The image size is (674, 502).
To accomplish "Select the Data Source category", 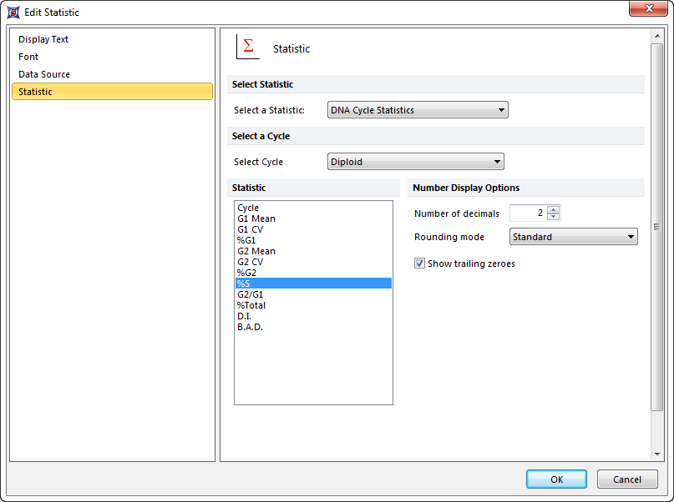I will 44,74.
